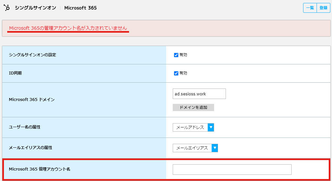Image resolution: width=332 pixels, height=181 pixels.
Task: Toggle the ID同期 有効 checkbox
Action: point(176,73)
